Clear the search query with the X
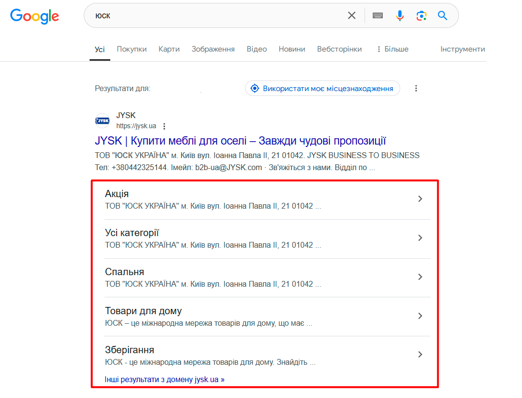Image resolution: width=522 pixels, height=398 pixels. pyautogui.click(x=352, y=15)
